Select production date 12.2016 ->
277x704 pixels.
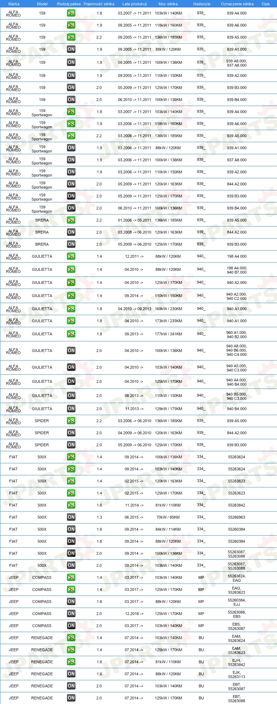(x=134, y=614)
